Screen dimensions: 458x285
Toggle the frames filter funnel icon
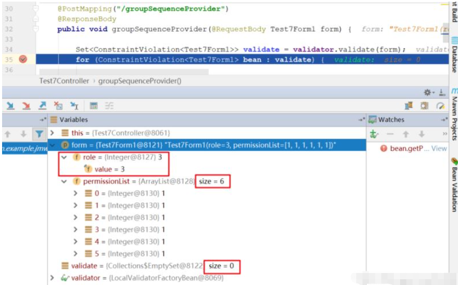coord(39,134)
